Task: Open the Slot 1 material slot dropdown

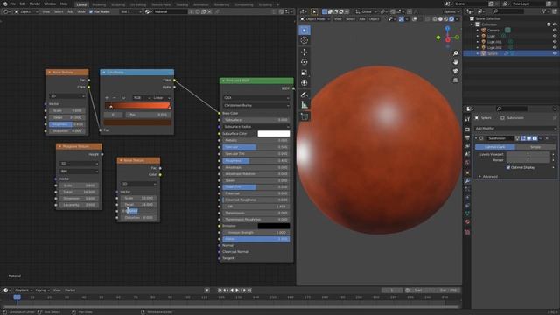Action: [x=130, y=11]
